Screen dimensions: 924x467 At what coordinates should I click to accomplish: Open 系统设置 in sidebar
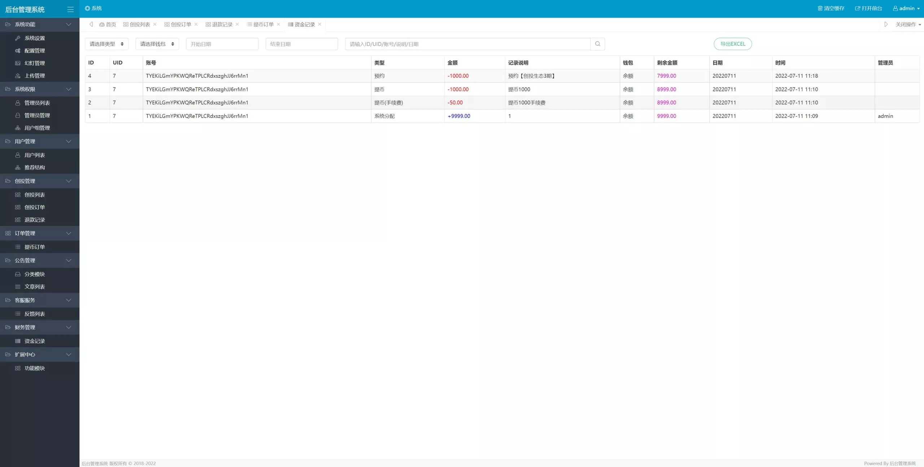[x=35, y=38]
